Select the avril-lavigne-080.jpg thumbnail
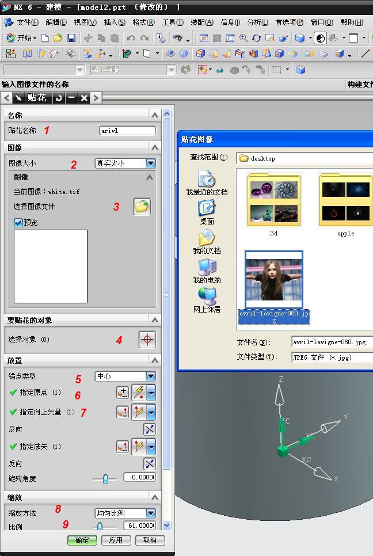The width and height of the screenshot is (373, 556). click(x=274, y=279)
